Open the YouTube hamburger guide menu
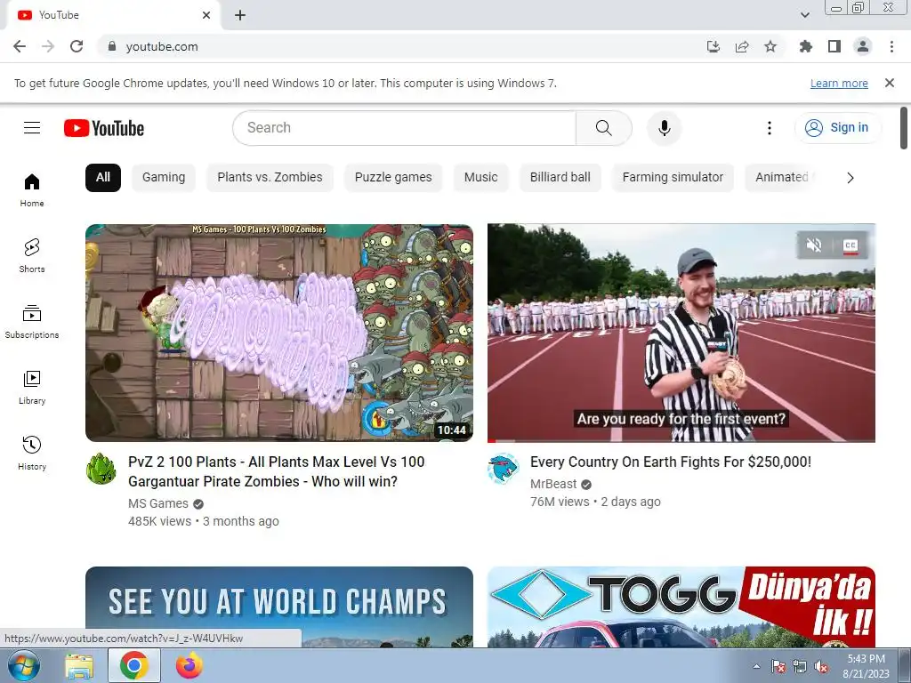The image size is (911, 683). click(32, 128)
